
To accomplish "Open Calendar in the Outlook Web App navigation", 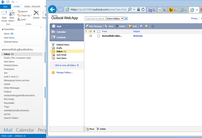I will pos(67,32).
